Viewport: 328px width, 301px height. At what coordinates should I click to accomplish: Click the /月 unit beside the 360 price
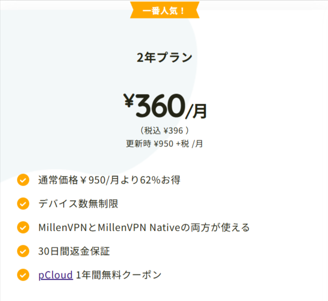[196, 111]
